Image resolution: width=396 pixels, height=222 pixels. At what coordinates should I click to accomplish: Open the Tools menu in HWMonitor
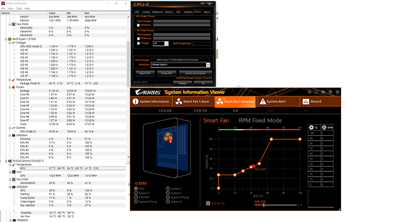coord(19,8)
